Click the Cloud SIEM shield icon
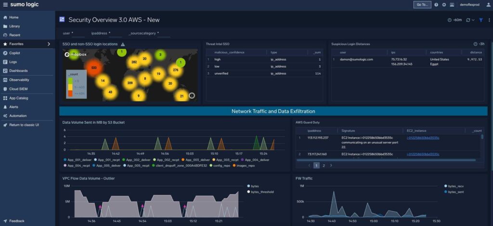This screenshot has width=493, height=226. (x=5, y=89)
